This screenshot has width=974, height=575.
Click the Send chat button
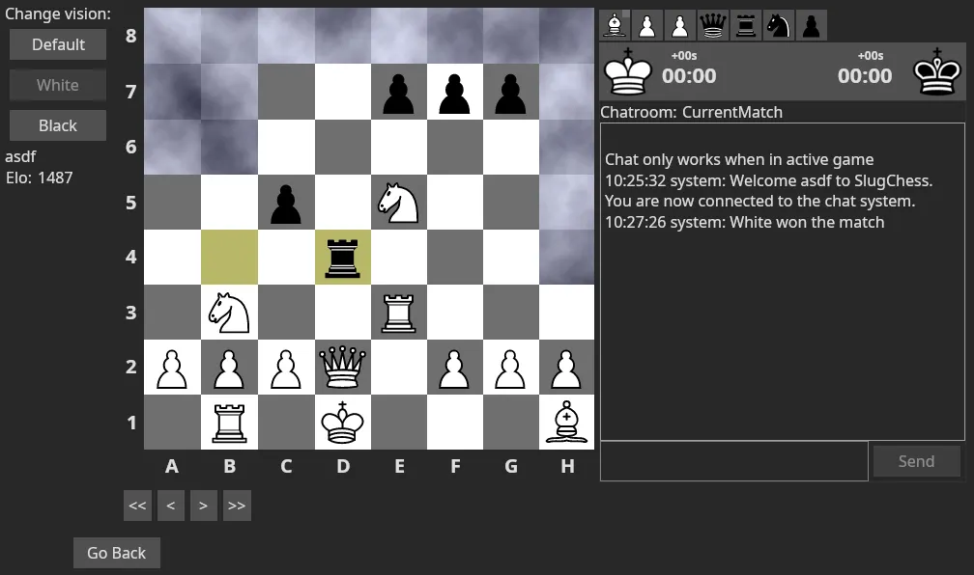(x=916, y=461)
